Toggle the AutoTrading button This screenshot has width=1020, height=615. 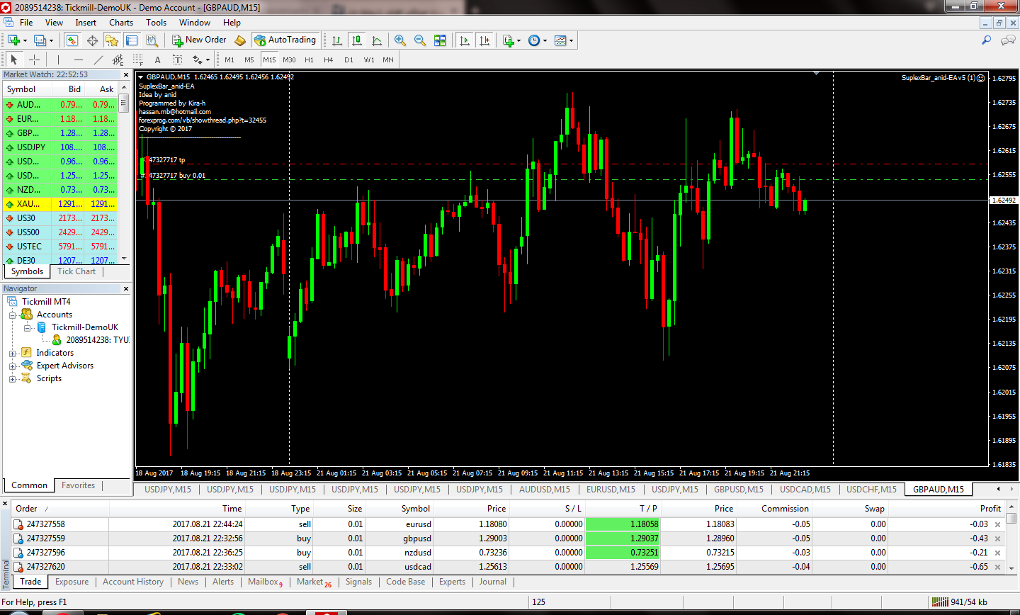point(285,40)
